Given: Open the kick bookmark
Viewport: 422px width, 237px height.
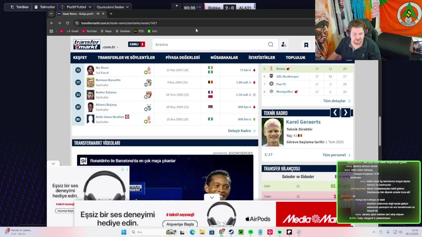Looking at the screenshot, I should point(152,31).
